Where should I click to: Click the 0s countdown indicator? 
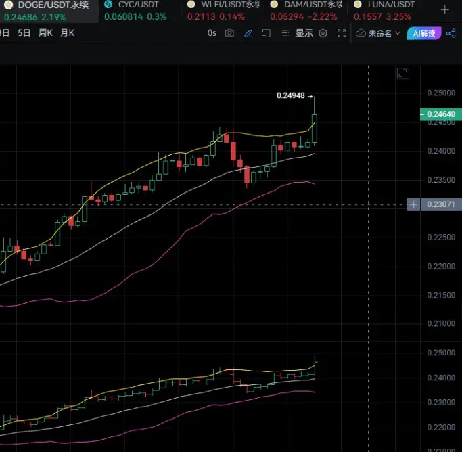pos(212,33)
